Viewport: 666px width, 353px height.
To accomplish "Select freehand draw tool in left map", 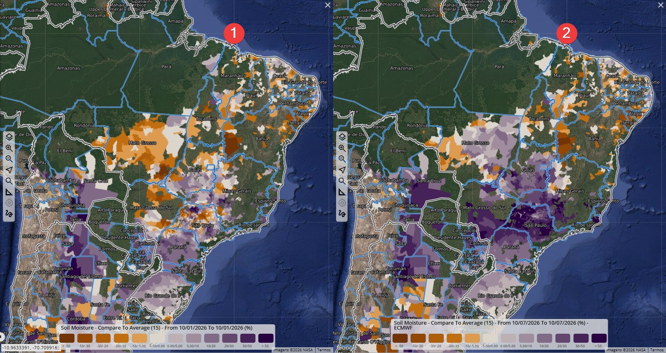I will point(9,214).
